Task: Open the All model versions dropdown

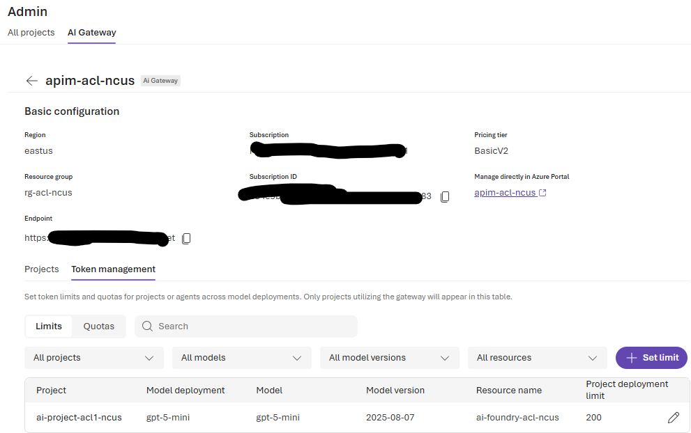Action: point(390,358)
